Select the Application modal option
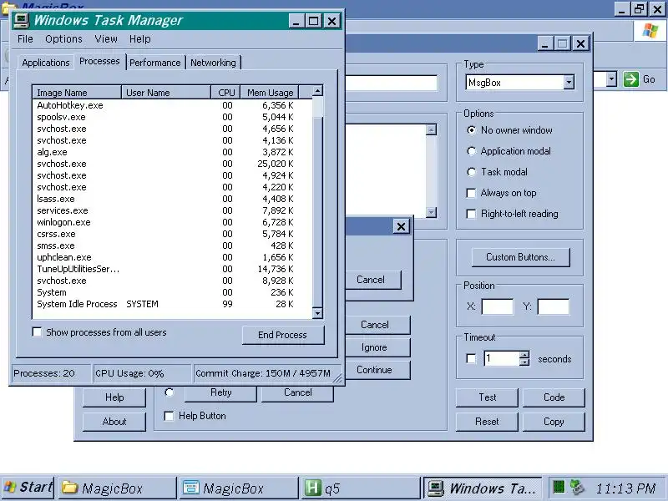 point(471,151)
